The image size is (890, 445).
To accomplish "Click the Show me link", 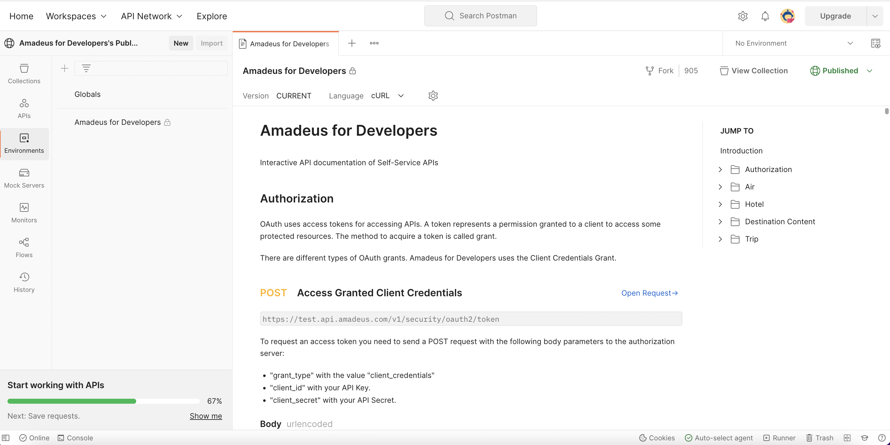I will 206,416.
